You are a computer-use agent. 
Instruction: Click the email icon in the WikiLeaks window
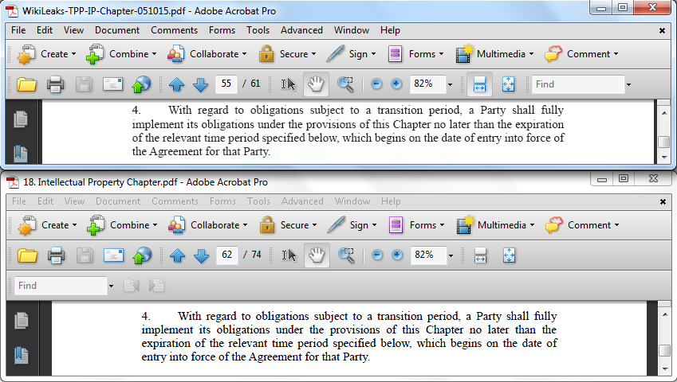pos(112,84)
